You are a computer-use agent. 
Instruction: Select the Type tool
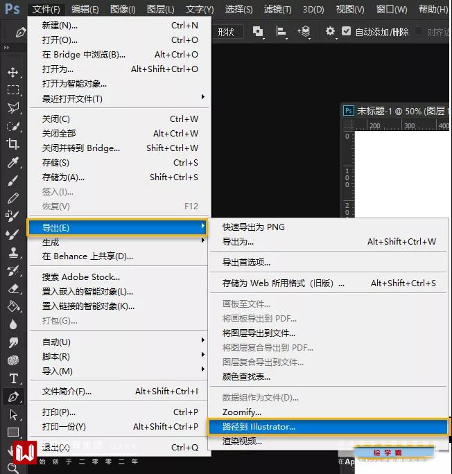pyautogui.click(x=12, y=378)
